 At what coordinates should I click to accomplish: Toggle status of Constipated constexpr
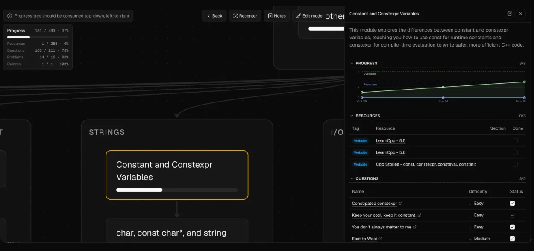tap(512, 204)
